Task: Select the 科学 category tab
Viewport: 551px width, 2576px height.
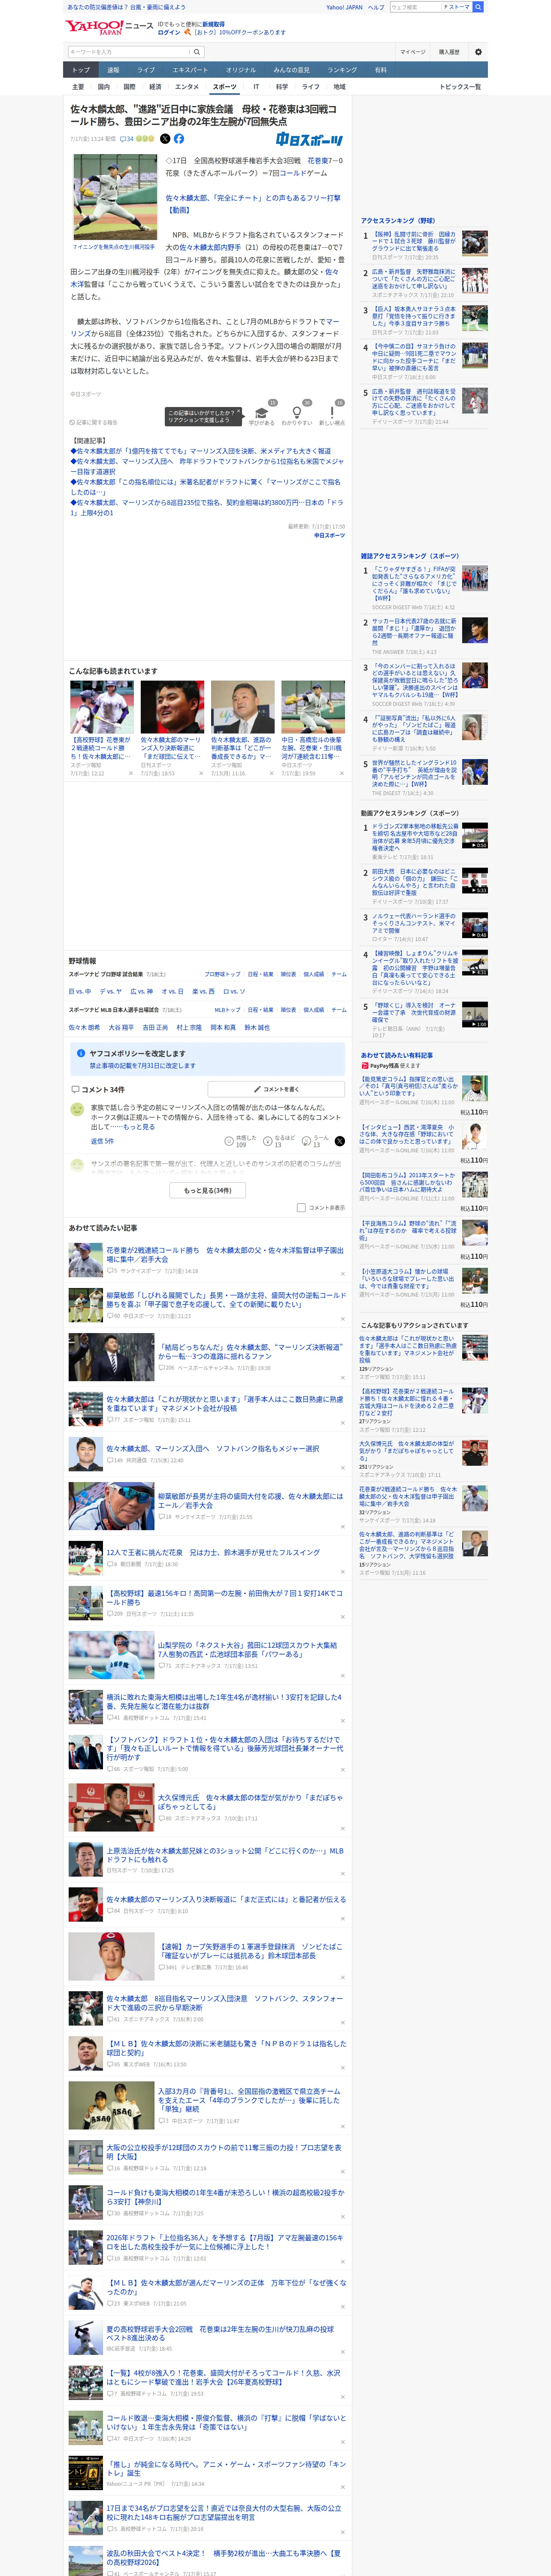Action: (x=282, y=87)
